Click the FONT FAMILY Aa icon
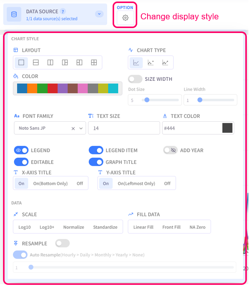Viewport: 251px width, 286px height. [17, 116]
